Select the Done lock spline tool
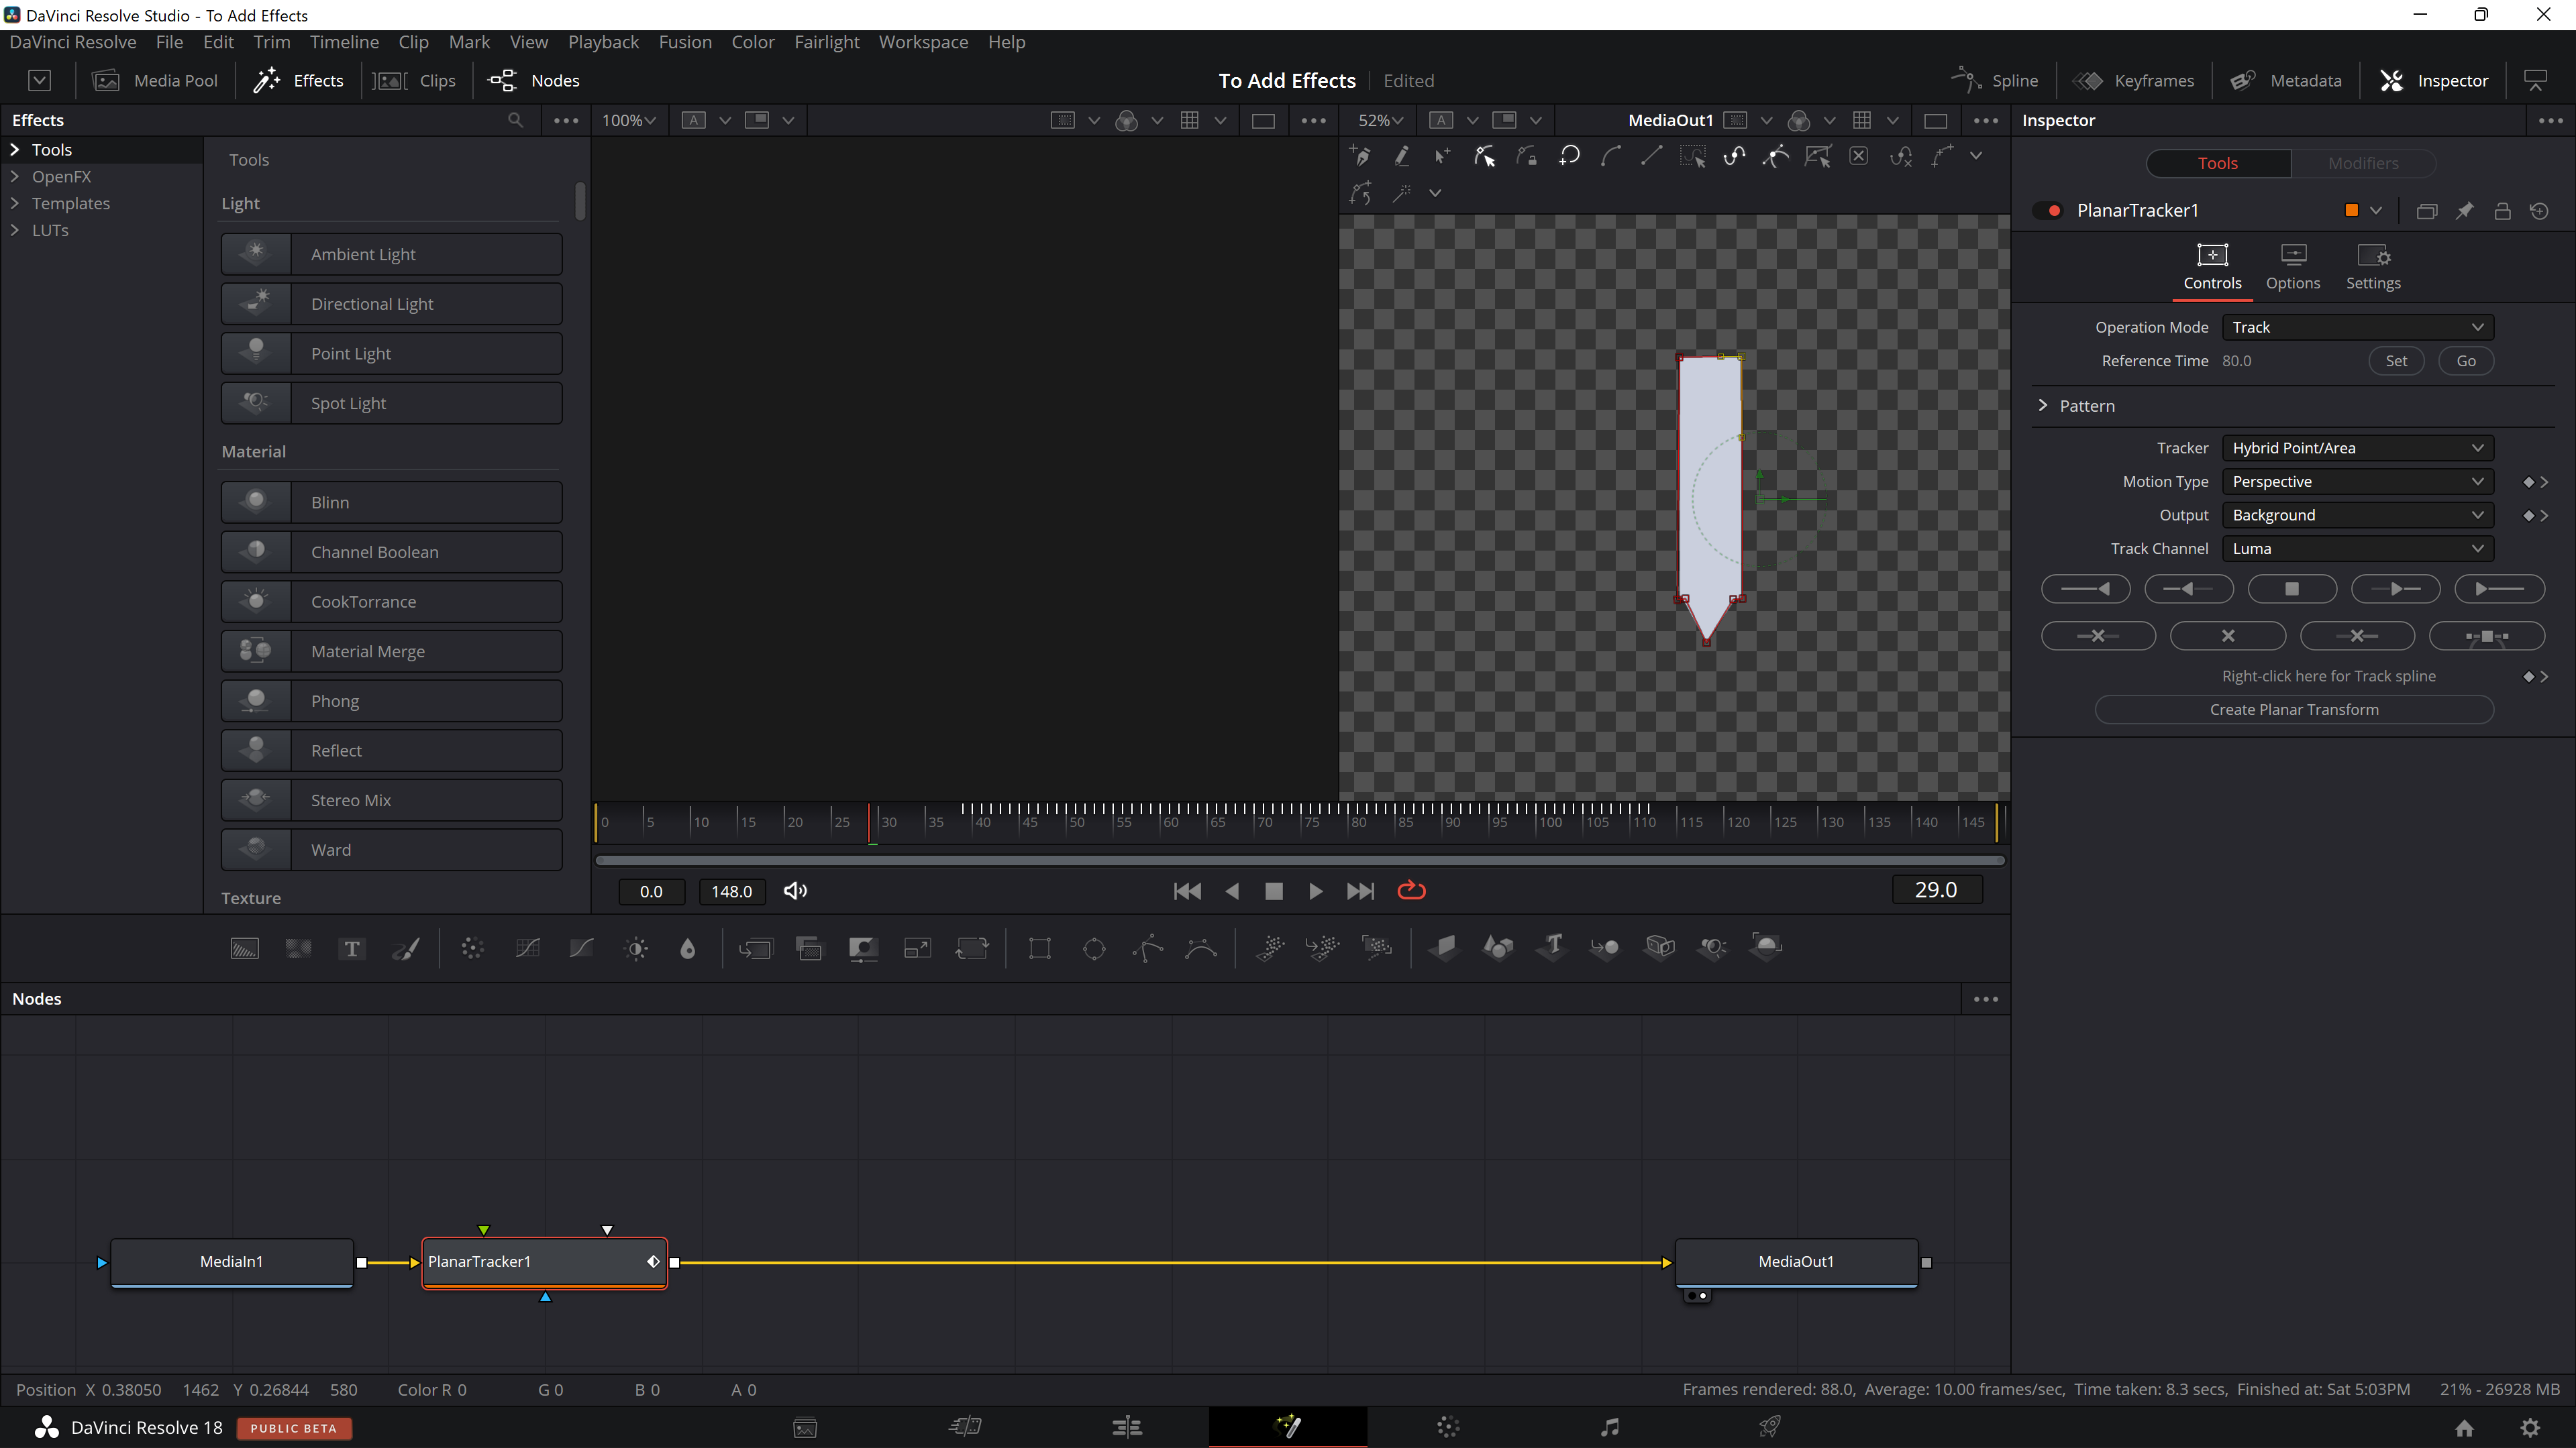Viewport: 2576px width, 1448px height. pos(1527,156)
